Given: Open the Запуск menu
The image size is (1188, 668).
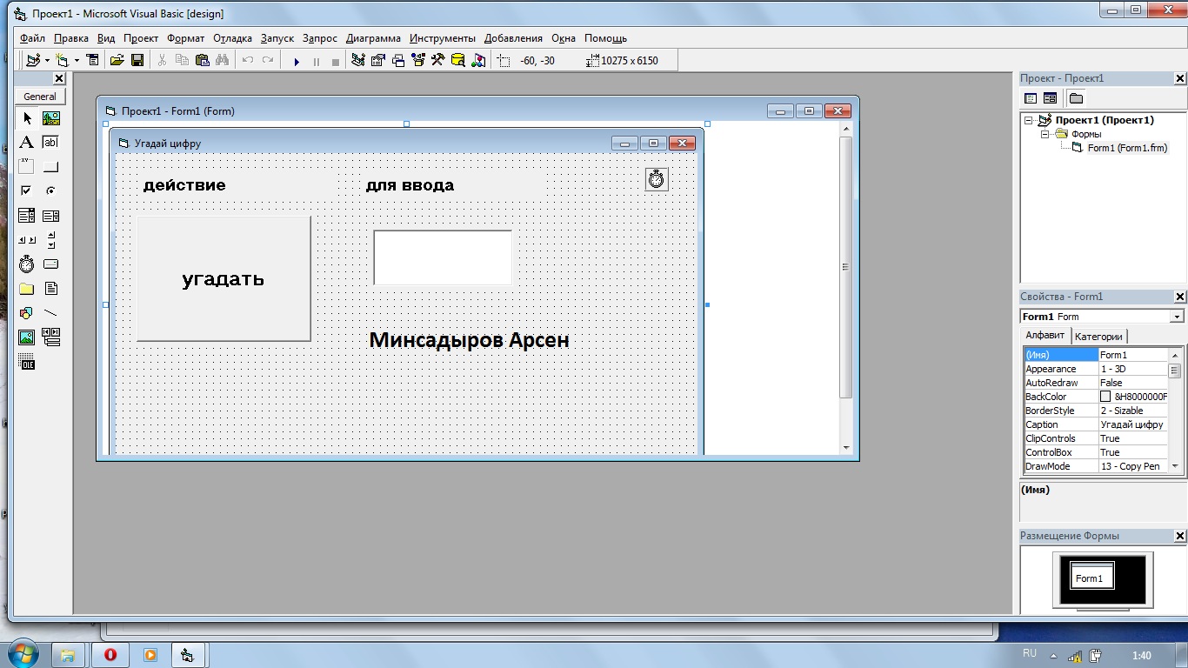Looking at the screenshot, I should click(276, 38).
